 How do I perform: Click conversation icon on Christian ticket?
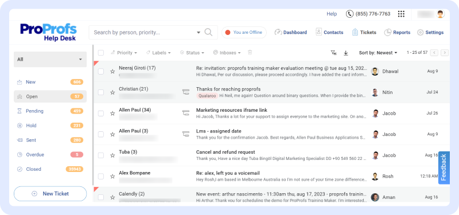[x=185, y=92]
